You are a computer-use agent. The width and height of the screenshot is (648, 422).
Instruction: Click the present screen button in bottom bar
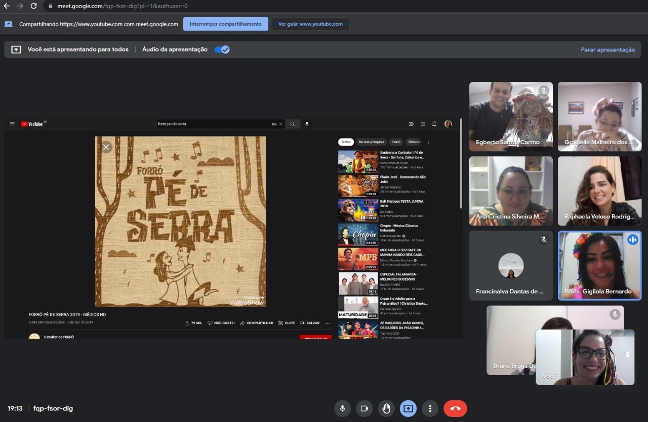(408, 408)
